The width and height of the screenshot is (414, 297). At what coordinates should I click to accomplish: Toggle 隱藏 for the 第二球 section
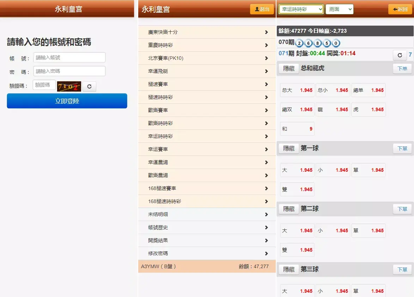(288, 209)
